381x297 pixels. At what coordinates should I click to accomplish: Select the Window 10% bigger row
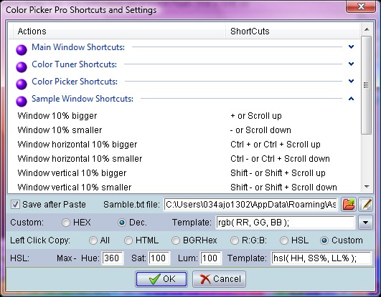184,116
